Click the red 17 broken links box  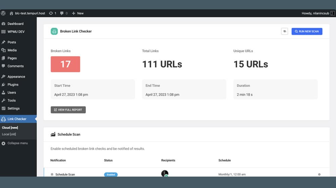65,64
